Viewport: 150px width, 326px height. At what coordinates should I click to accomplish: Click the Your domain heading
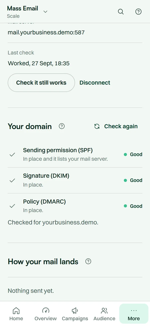(x=30, y=126)
